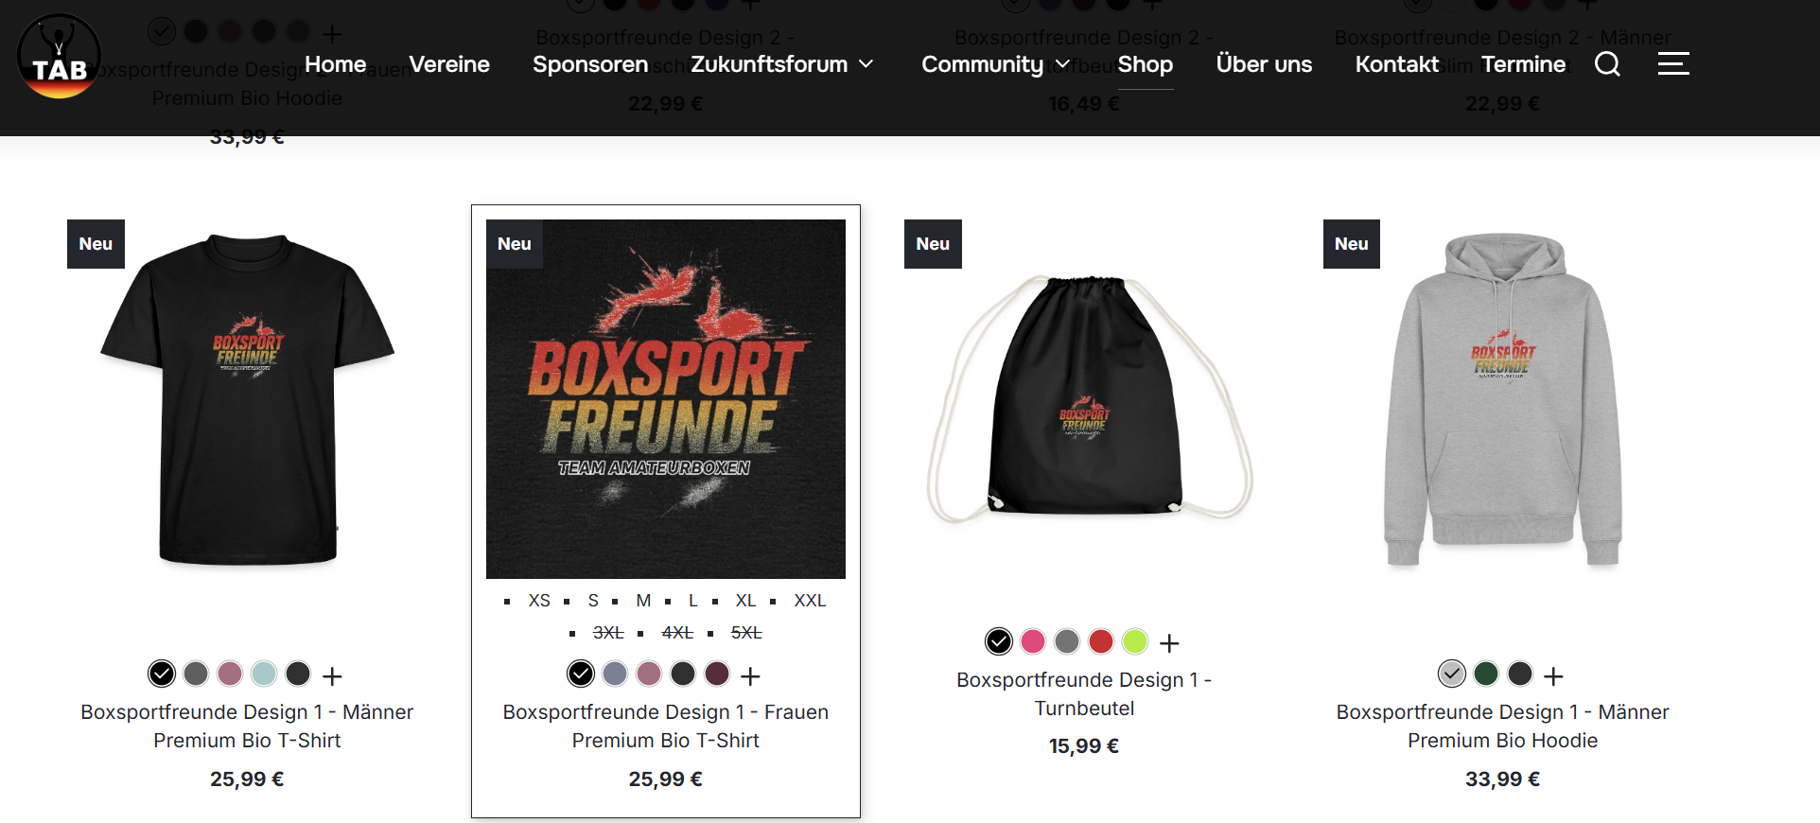Select the pink Turnbeutel color swatch
The image size is (1820, 823).
[1033, 641]
